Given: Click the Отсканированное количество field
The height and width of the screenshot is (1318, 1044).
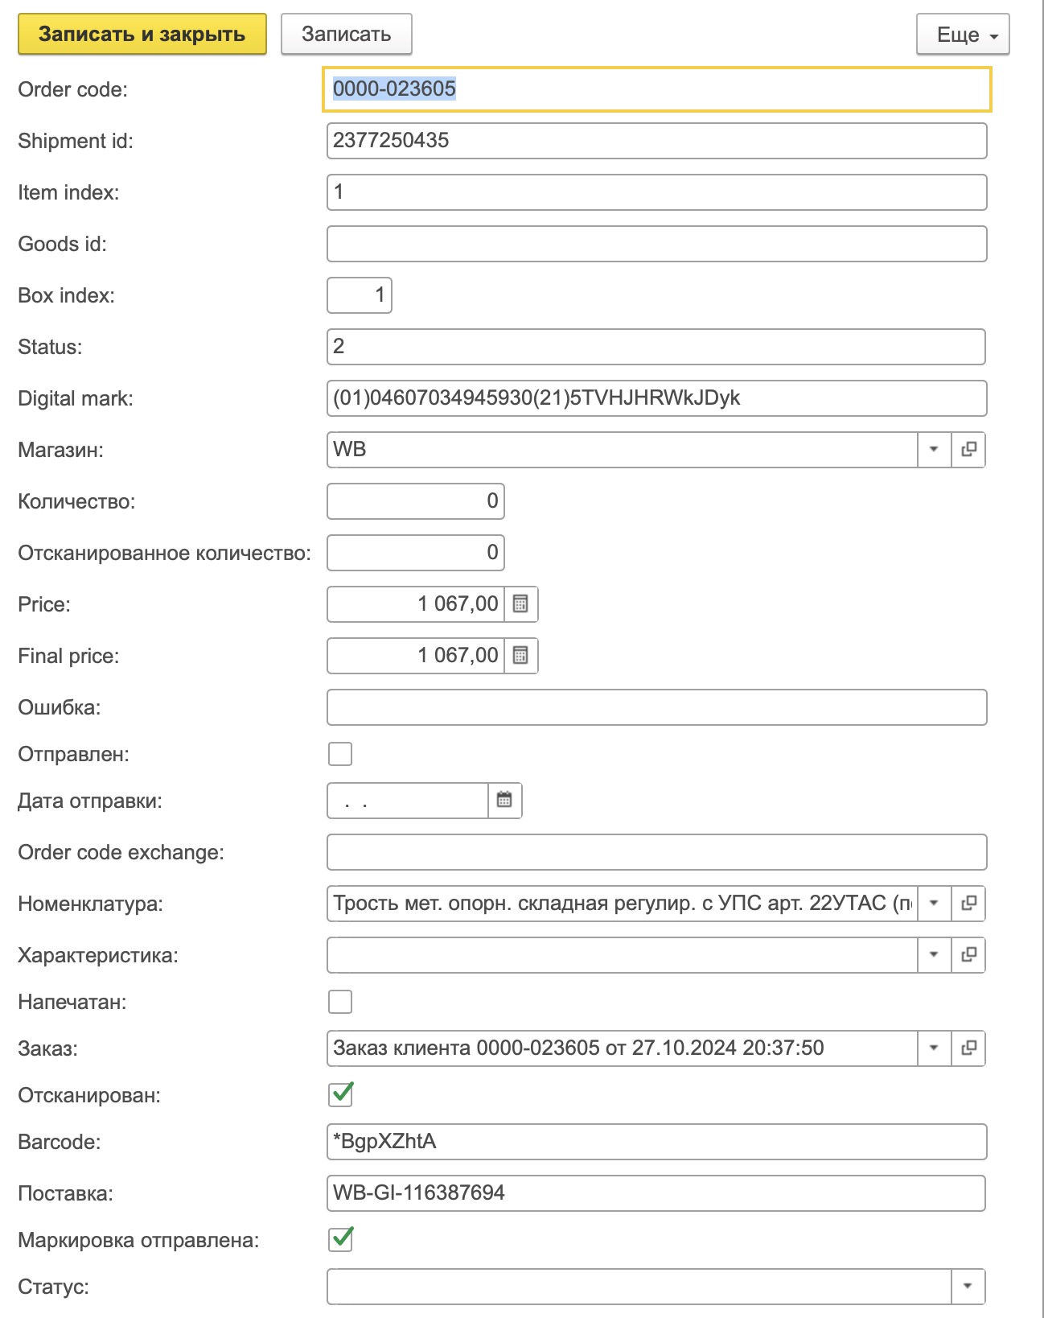Looking at the screenshot, I should pyautogui.click(x=416, y=553).
